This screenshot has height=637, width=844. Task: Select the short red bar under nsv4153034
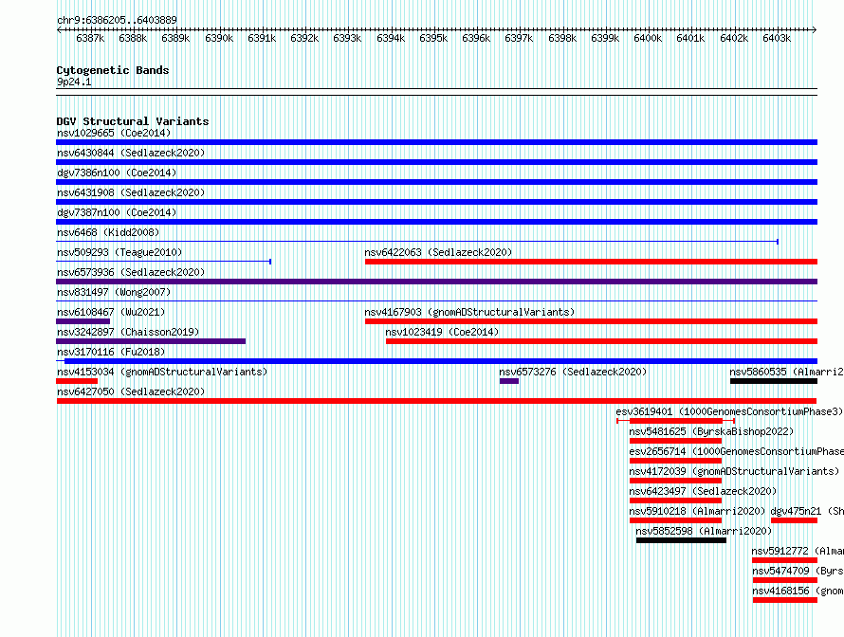click(x=77, y=381)
